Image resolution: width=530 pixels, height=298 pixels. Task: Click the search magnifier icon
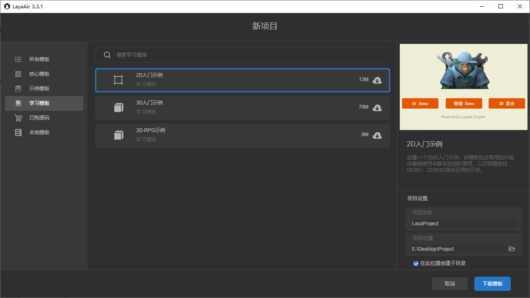point(107,55)
